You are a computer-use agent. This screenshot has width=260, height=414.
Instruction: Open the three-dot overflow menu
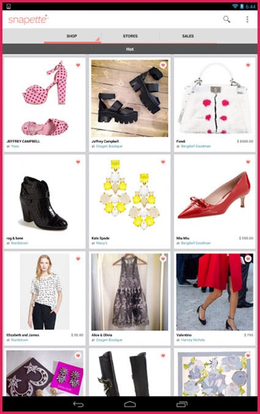(x=247, y=19)
